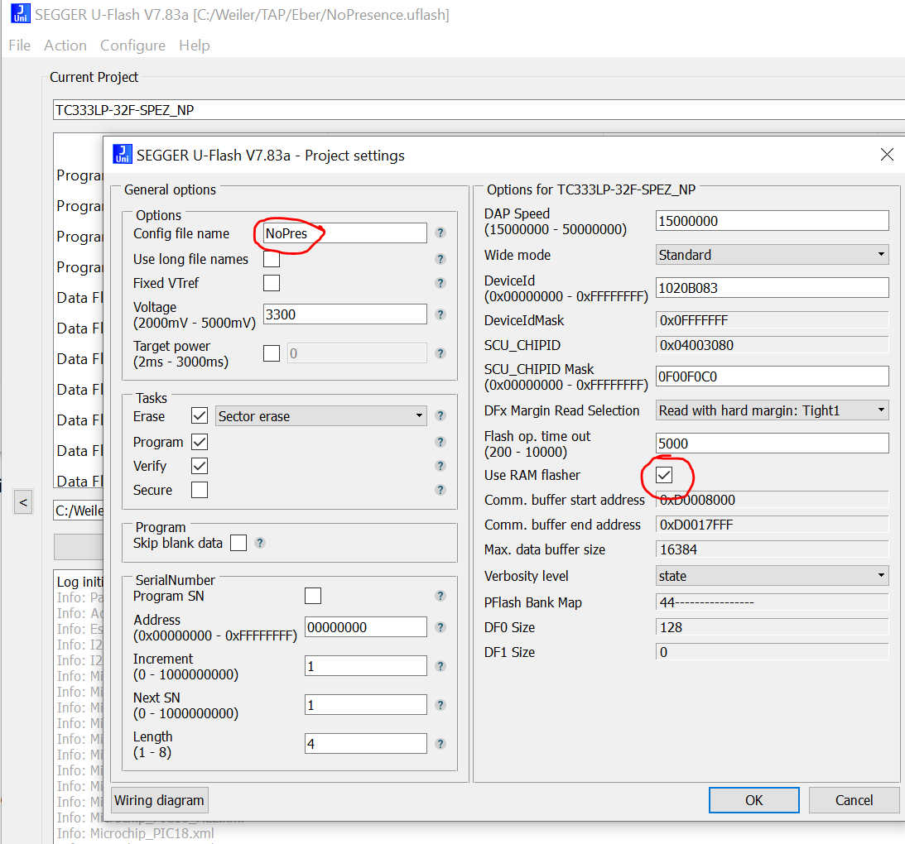This screenshot has width=905, height=844.
Task: Click the serial number Length field
Action: click(366, 744)
